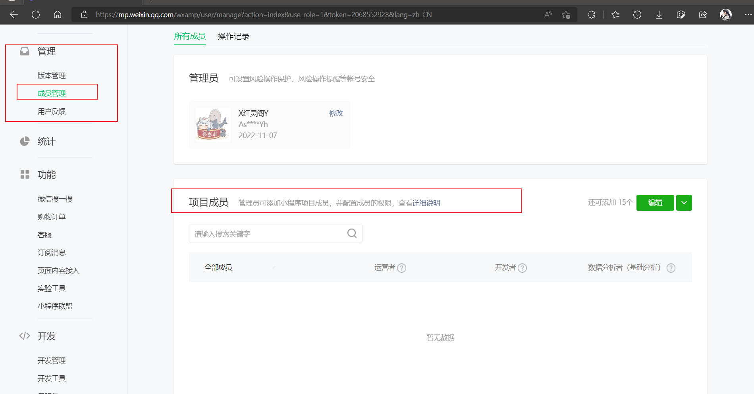Screen dimensions: 754x394
Task: Click the browser back arrow
Action: click(x=14, y=15)
